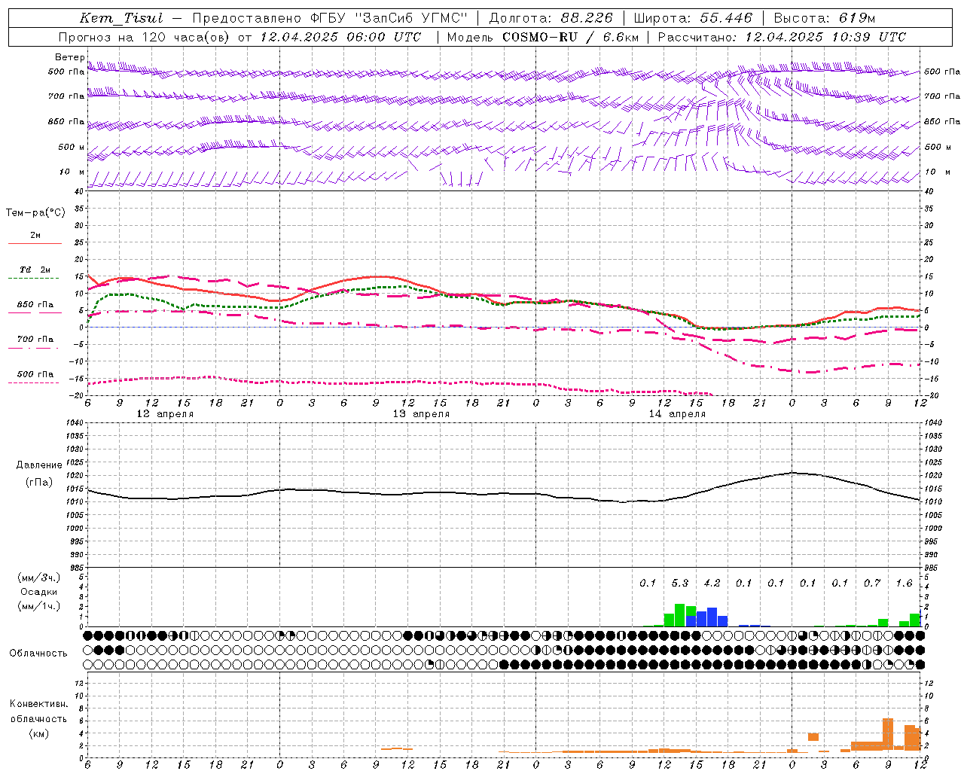Viewport: 964px width, 771px height.
Task: Select the (гПа) unit under Давление
Action: 39,482
